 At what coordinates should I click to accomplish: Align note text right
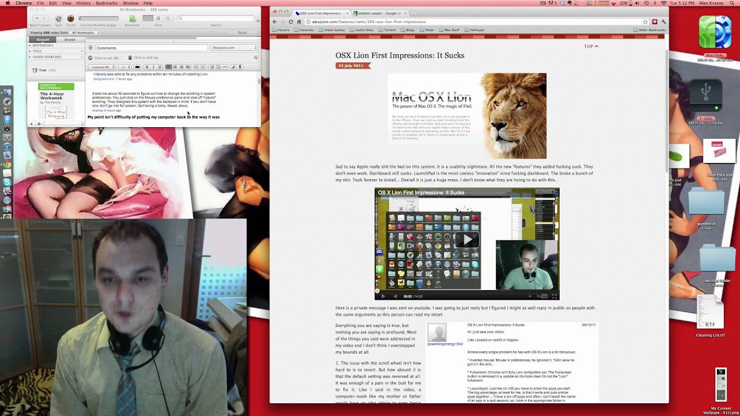(x=182, y=67)
